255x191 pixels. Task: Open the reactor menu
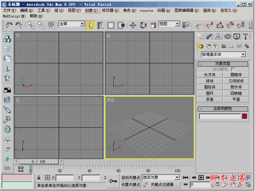(147, 11)
